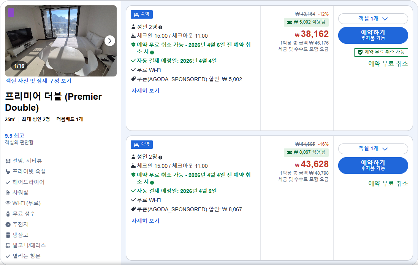Click the info icon next to 성인 2명

160,28
